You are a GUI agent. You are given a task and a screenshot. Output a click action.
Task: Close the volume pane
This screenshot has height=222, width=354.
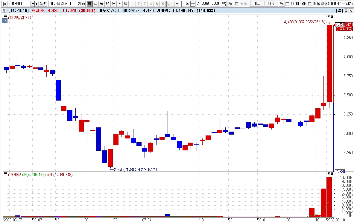click(x=332, y=174)
